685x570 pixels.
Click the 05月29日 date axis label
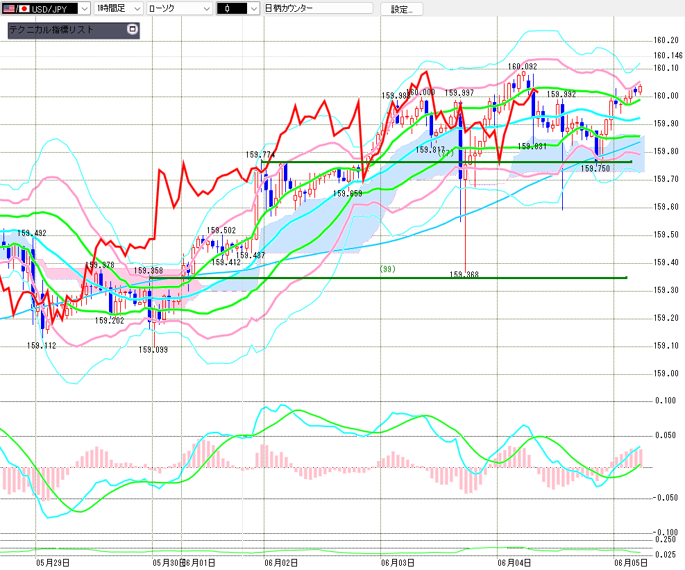point(53,562)
